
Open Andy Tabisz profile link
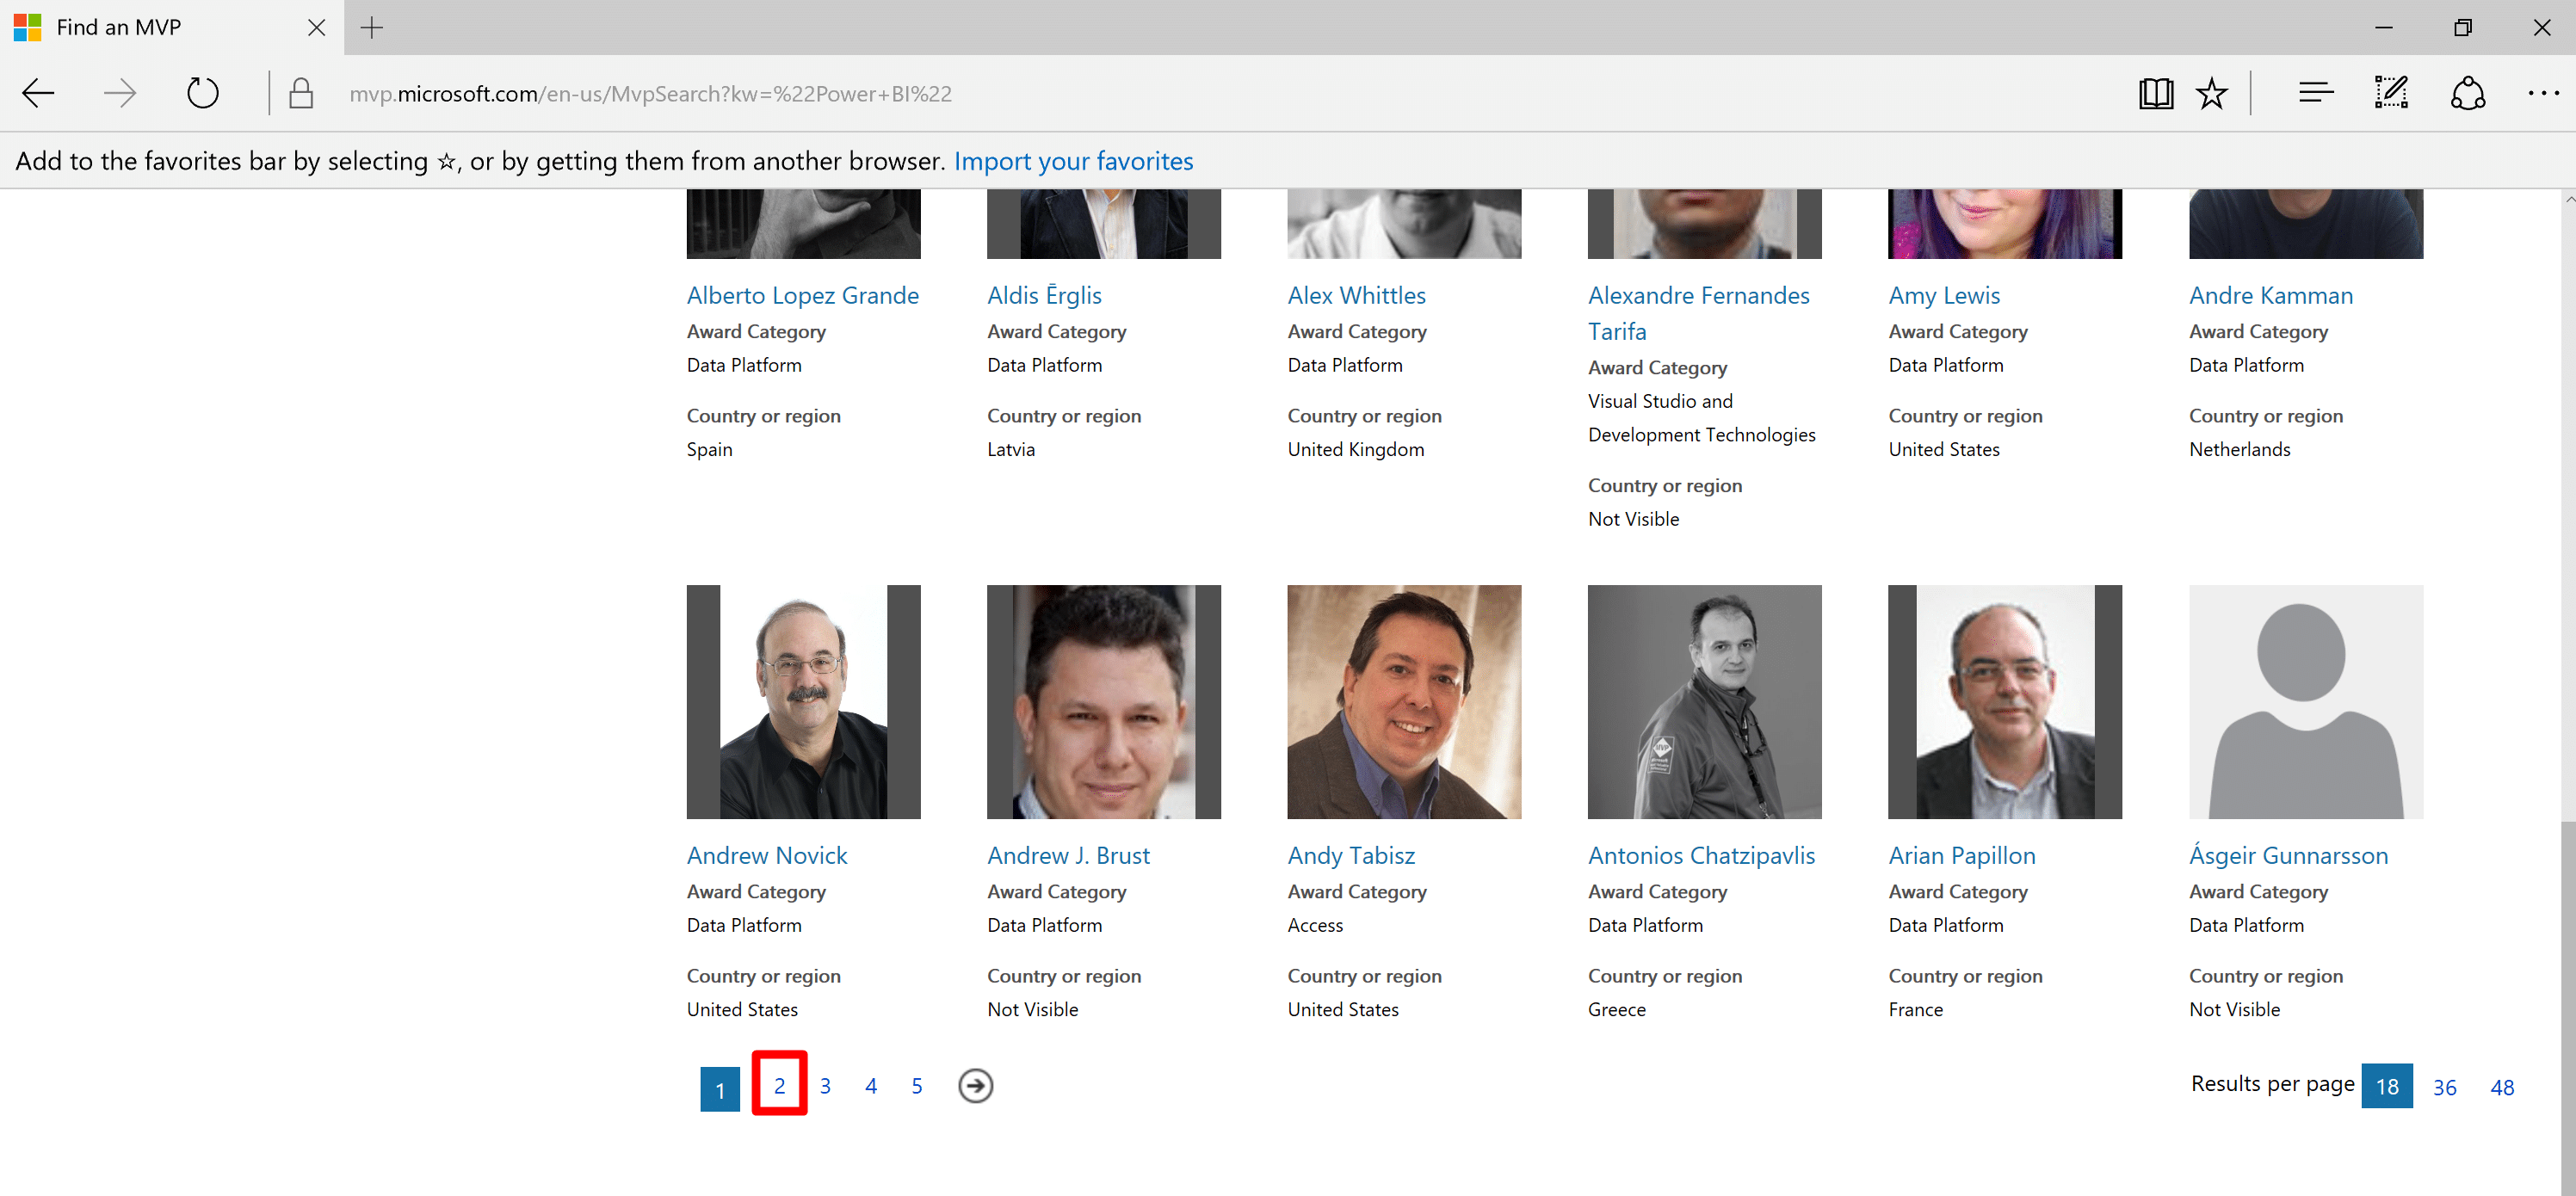(1351, 856)
